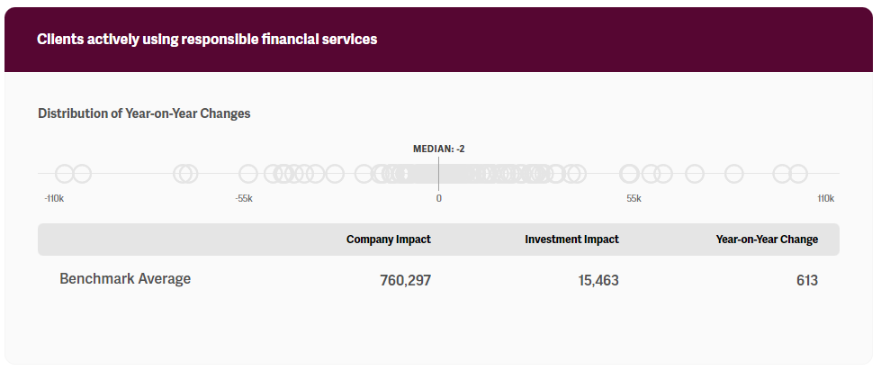Select the Year-on-Year Change column header
The width and height of the screenshot is (881, 371).
pyautogui.click(x=767, y=240)
